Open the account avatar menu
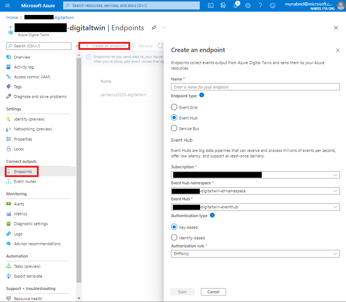The width and height of the screenshot is (346, 302). [x=341, y=5]
